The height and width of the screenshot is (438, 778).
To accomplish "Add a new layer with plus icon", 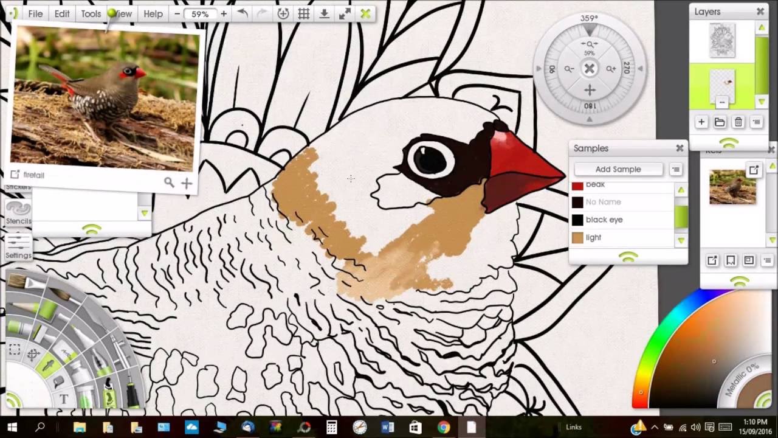I will [x=701, y=122].
